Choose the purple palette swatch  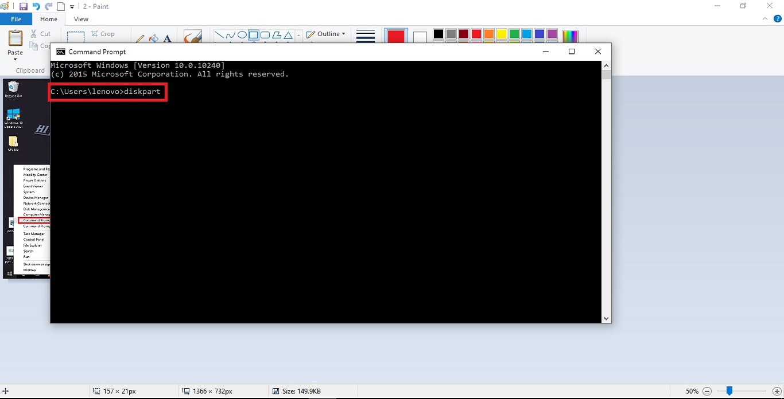[552, 34]
